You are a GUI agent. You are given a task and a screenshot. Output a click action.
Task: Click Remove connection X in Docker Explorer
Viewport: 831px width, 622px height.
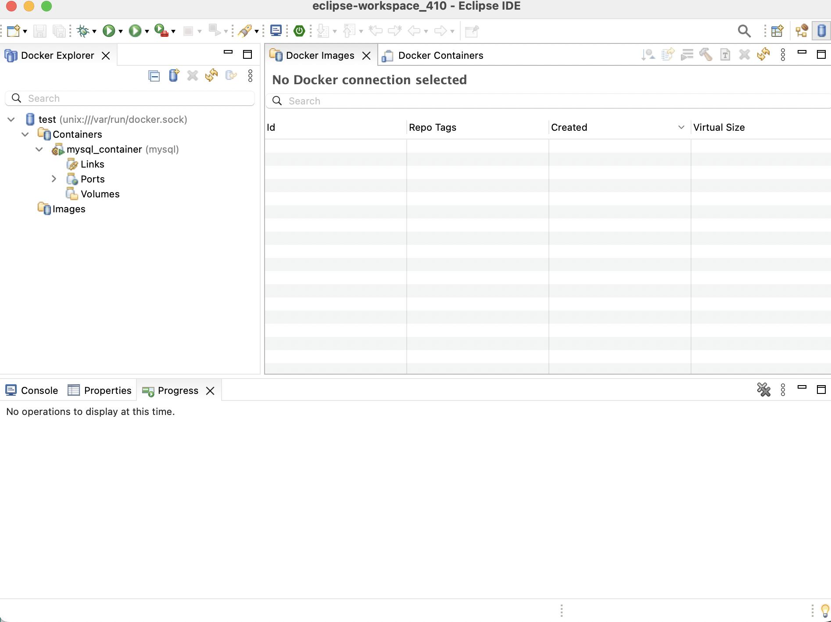click(x=193, y=76)
